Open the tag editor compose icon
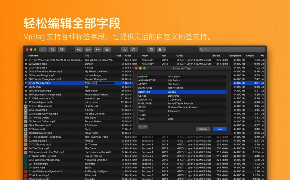 pyautogui.click(x=152, y=49)
